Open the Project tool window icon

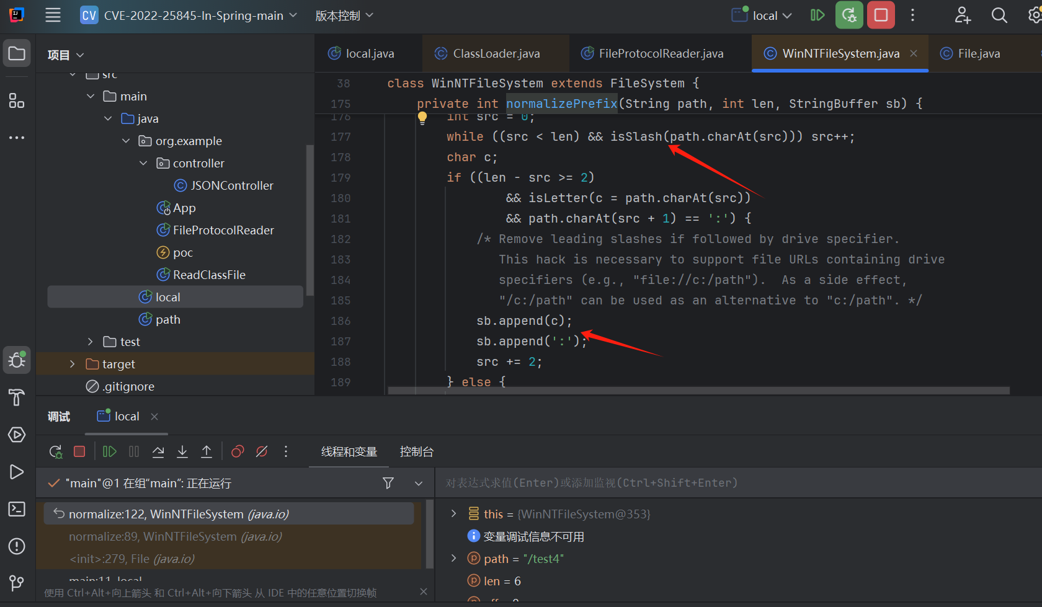(x=17, y=54)
